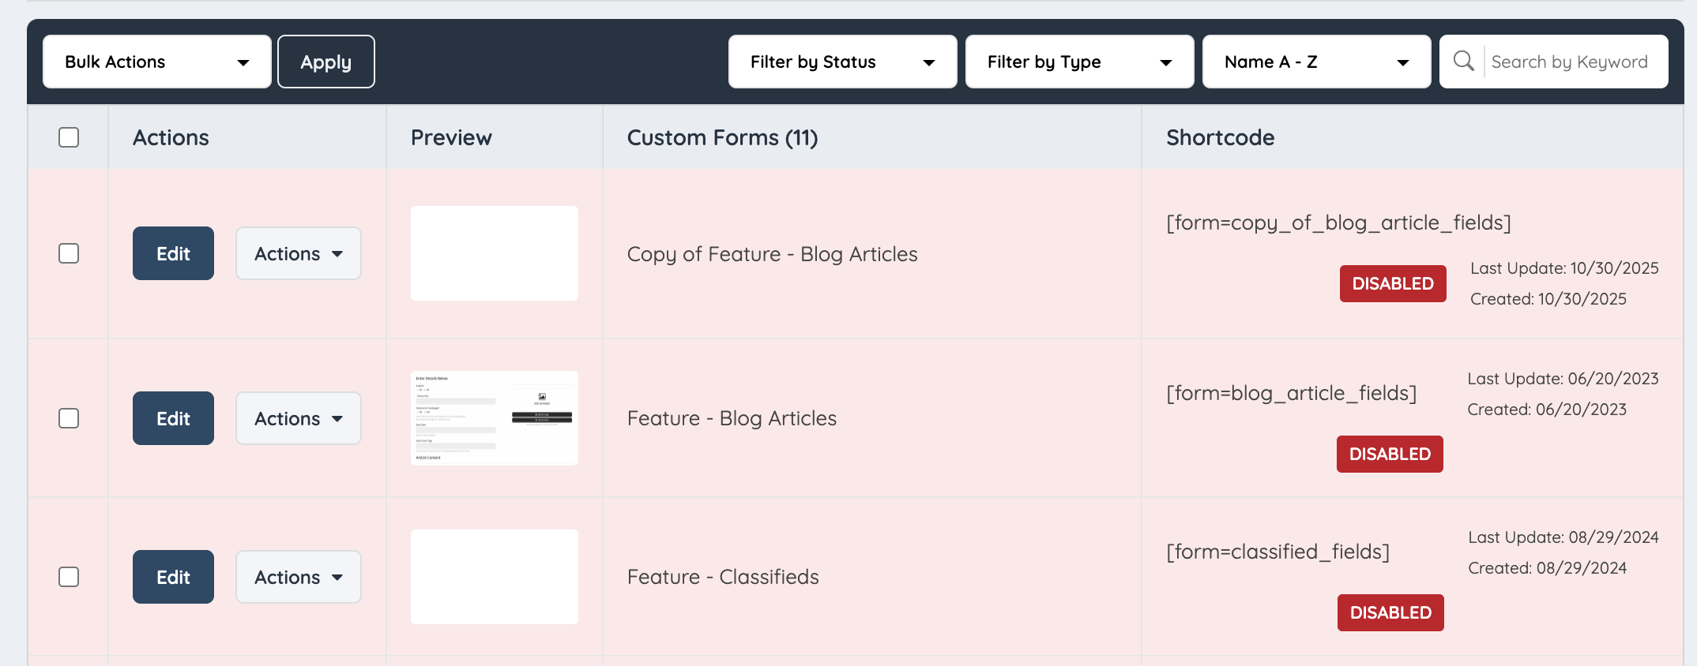Expand Actions menu for Copy of Feature - Blog Articles
The image size is (1697, 666).
click(x=299, y=253)
